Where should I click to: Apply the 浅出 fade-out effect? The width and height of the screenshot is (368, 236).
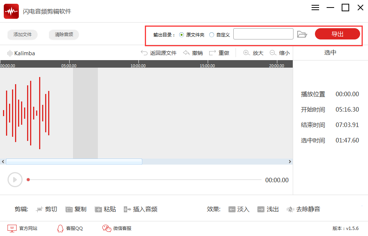268,209
